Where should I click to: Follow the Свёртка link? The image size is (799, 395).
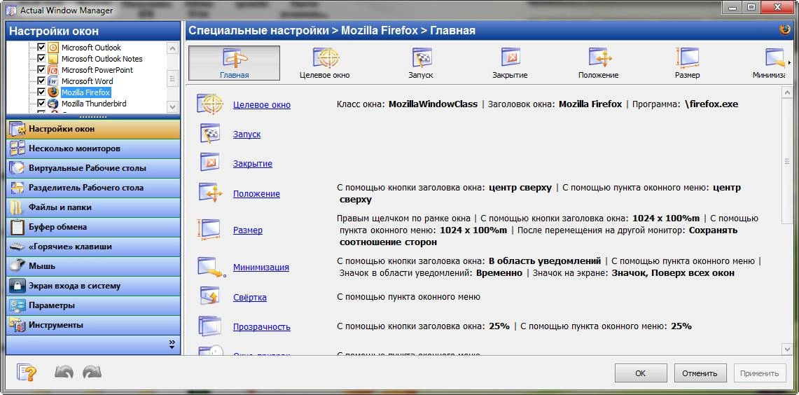point(250,297)
